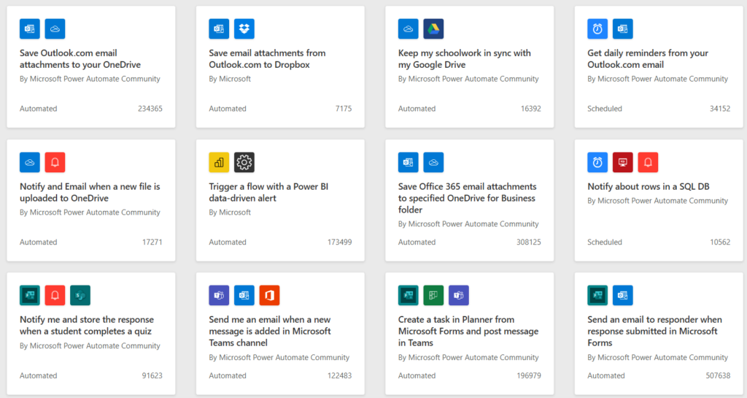Image resolution: width=747 pixels, height=398 pixels.
Task: Click OneDrive icon on 'Notify and Email' card
Action: 29,162
